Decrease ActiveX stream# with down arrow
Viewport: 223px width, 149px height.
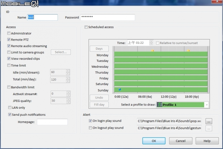pyautogui.click(x=68, y=95)
